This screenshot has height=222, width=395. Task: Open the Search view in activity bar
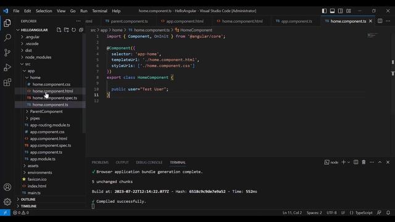[x=7, y=38]
